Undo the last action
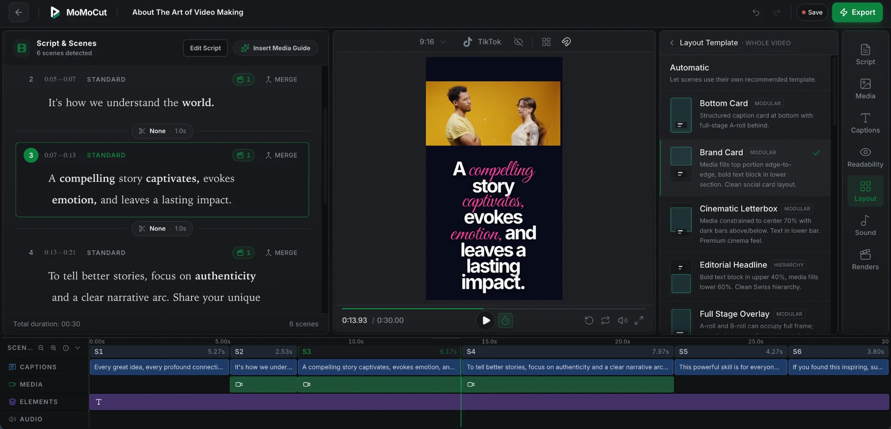The height and width of the screenshot is (429, 891). pyautogui.click(x=756, y=13)
